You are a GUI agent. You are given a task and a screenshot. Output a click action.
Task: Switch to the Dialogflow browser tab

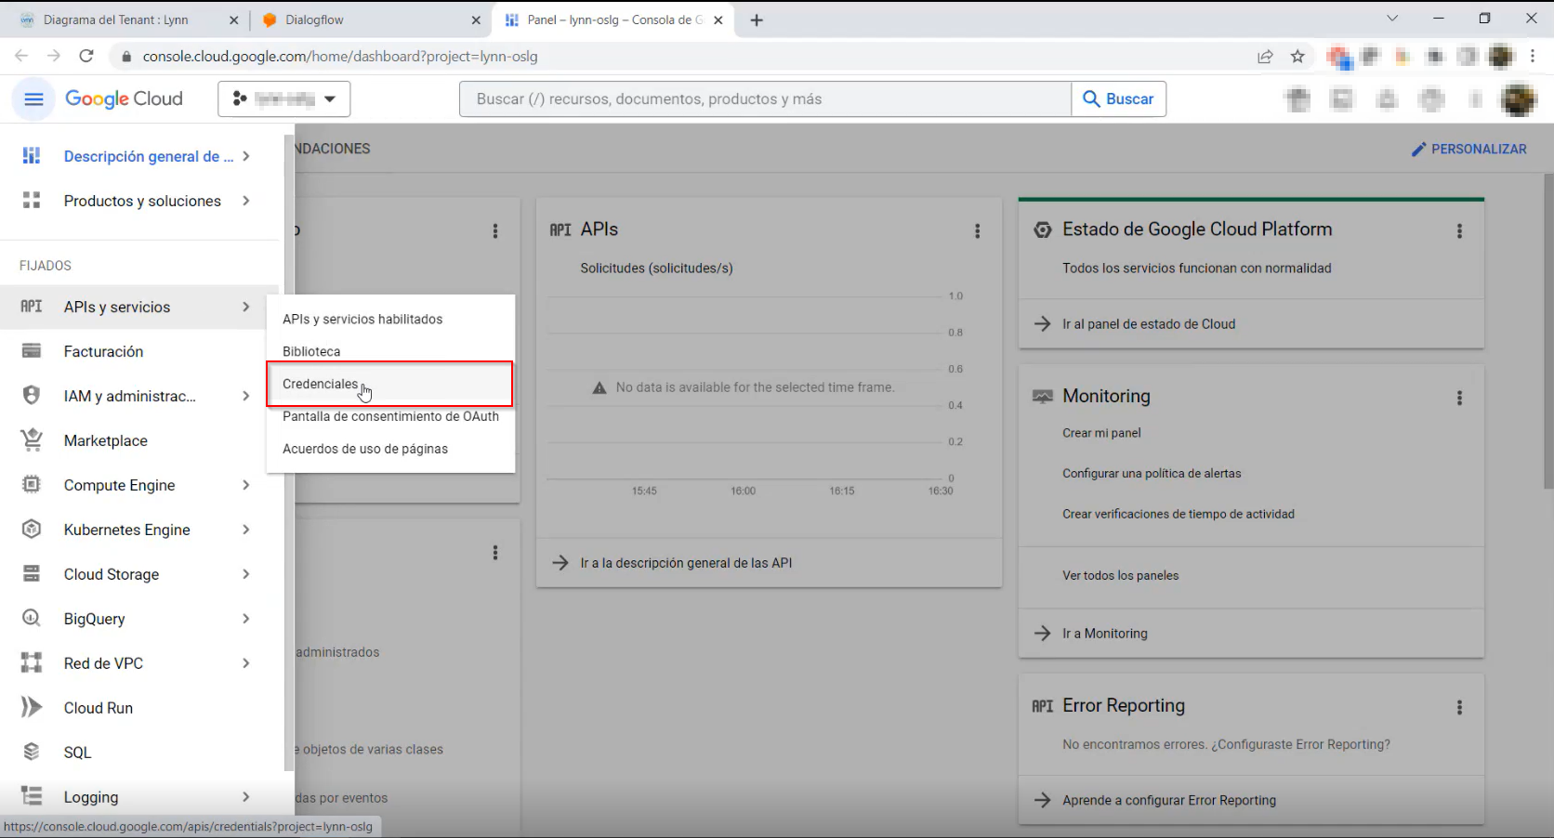pyautogui.click(x=369, y=20)
